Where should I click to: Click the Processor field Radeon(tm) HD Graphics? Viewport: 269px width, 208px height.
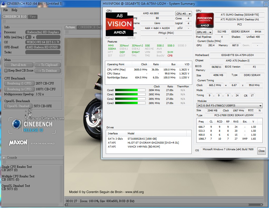(43, 32)
